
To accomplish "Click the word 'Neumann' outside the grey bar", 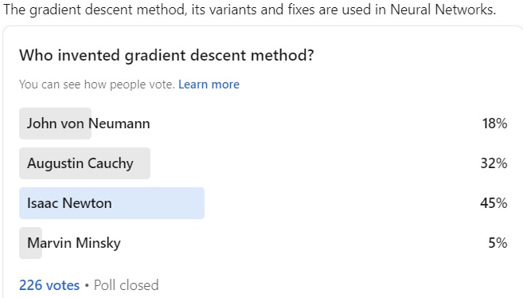I will [121, 124].
